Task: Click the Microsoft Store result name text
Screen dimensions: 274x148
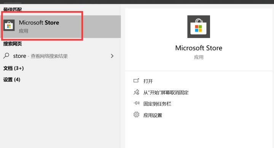Action: [x=39, y=22]
